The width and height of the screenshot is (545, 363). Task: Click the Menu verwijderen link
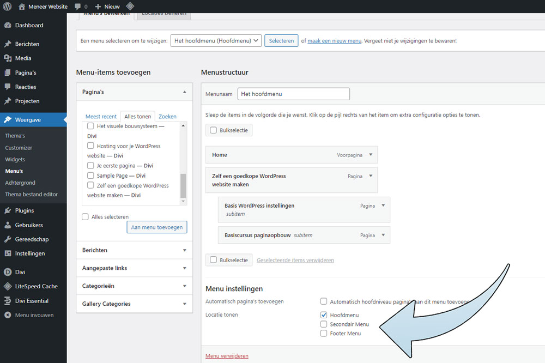[x=227, y=355]
